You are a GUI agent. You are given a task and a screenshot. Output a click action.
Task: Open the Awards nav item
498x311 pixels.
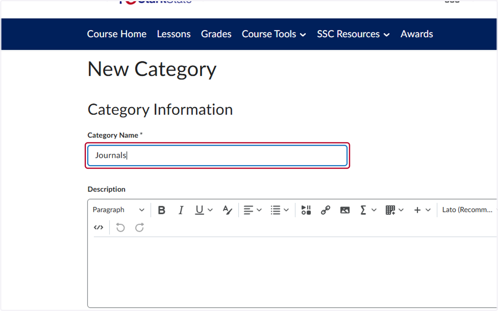tap(417, 34)
